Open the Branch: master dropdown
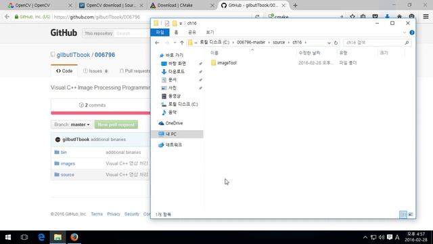The height and width of the screenshot is (244, 433). [72, 125]
